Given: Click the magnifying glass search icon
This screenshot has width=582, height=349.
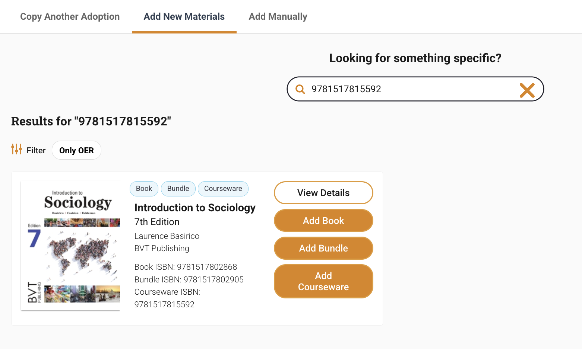Looking at the screenshot, I should click(300, 89).
